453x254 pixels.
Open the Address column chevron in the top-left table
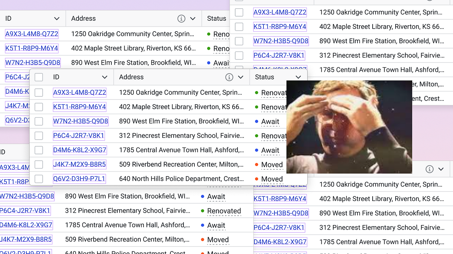click(x=193, y=18)
